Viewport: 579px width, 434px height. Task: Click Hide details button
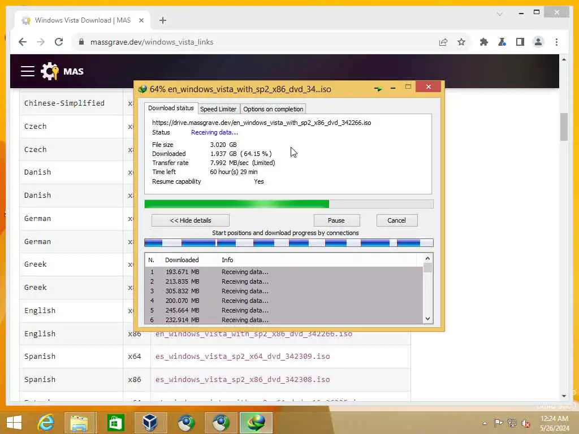tap(191, 220)
